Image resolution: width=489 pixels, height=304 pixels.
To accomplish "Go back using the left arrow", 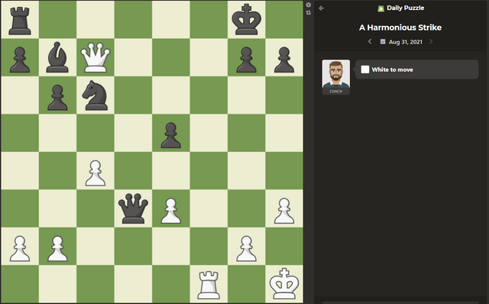I will 322,8.
